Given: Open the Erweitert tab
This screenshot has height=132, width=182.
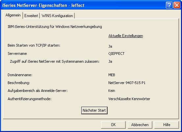Looking at the screenshot, I should click(x=31, y=16).
